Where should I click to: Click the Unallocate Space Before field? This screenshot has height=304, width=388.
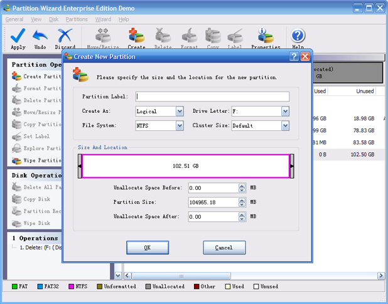[213, 188]
